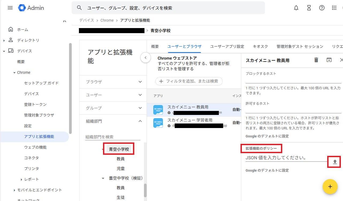Expand the ユーザー section
Image resolution: width=343 pixels, height=201 pixels.
pos(140,95)
